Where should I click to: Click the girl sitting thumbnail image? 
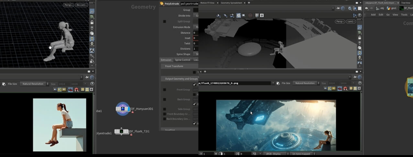60,125
